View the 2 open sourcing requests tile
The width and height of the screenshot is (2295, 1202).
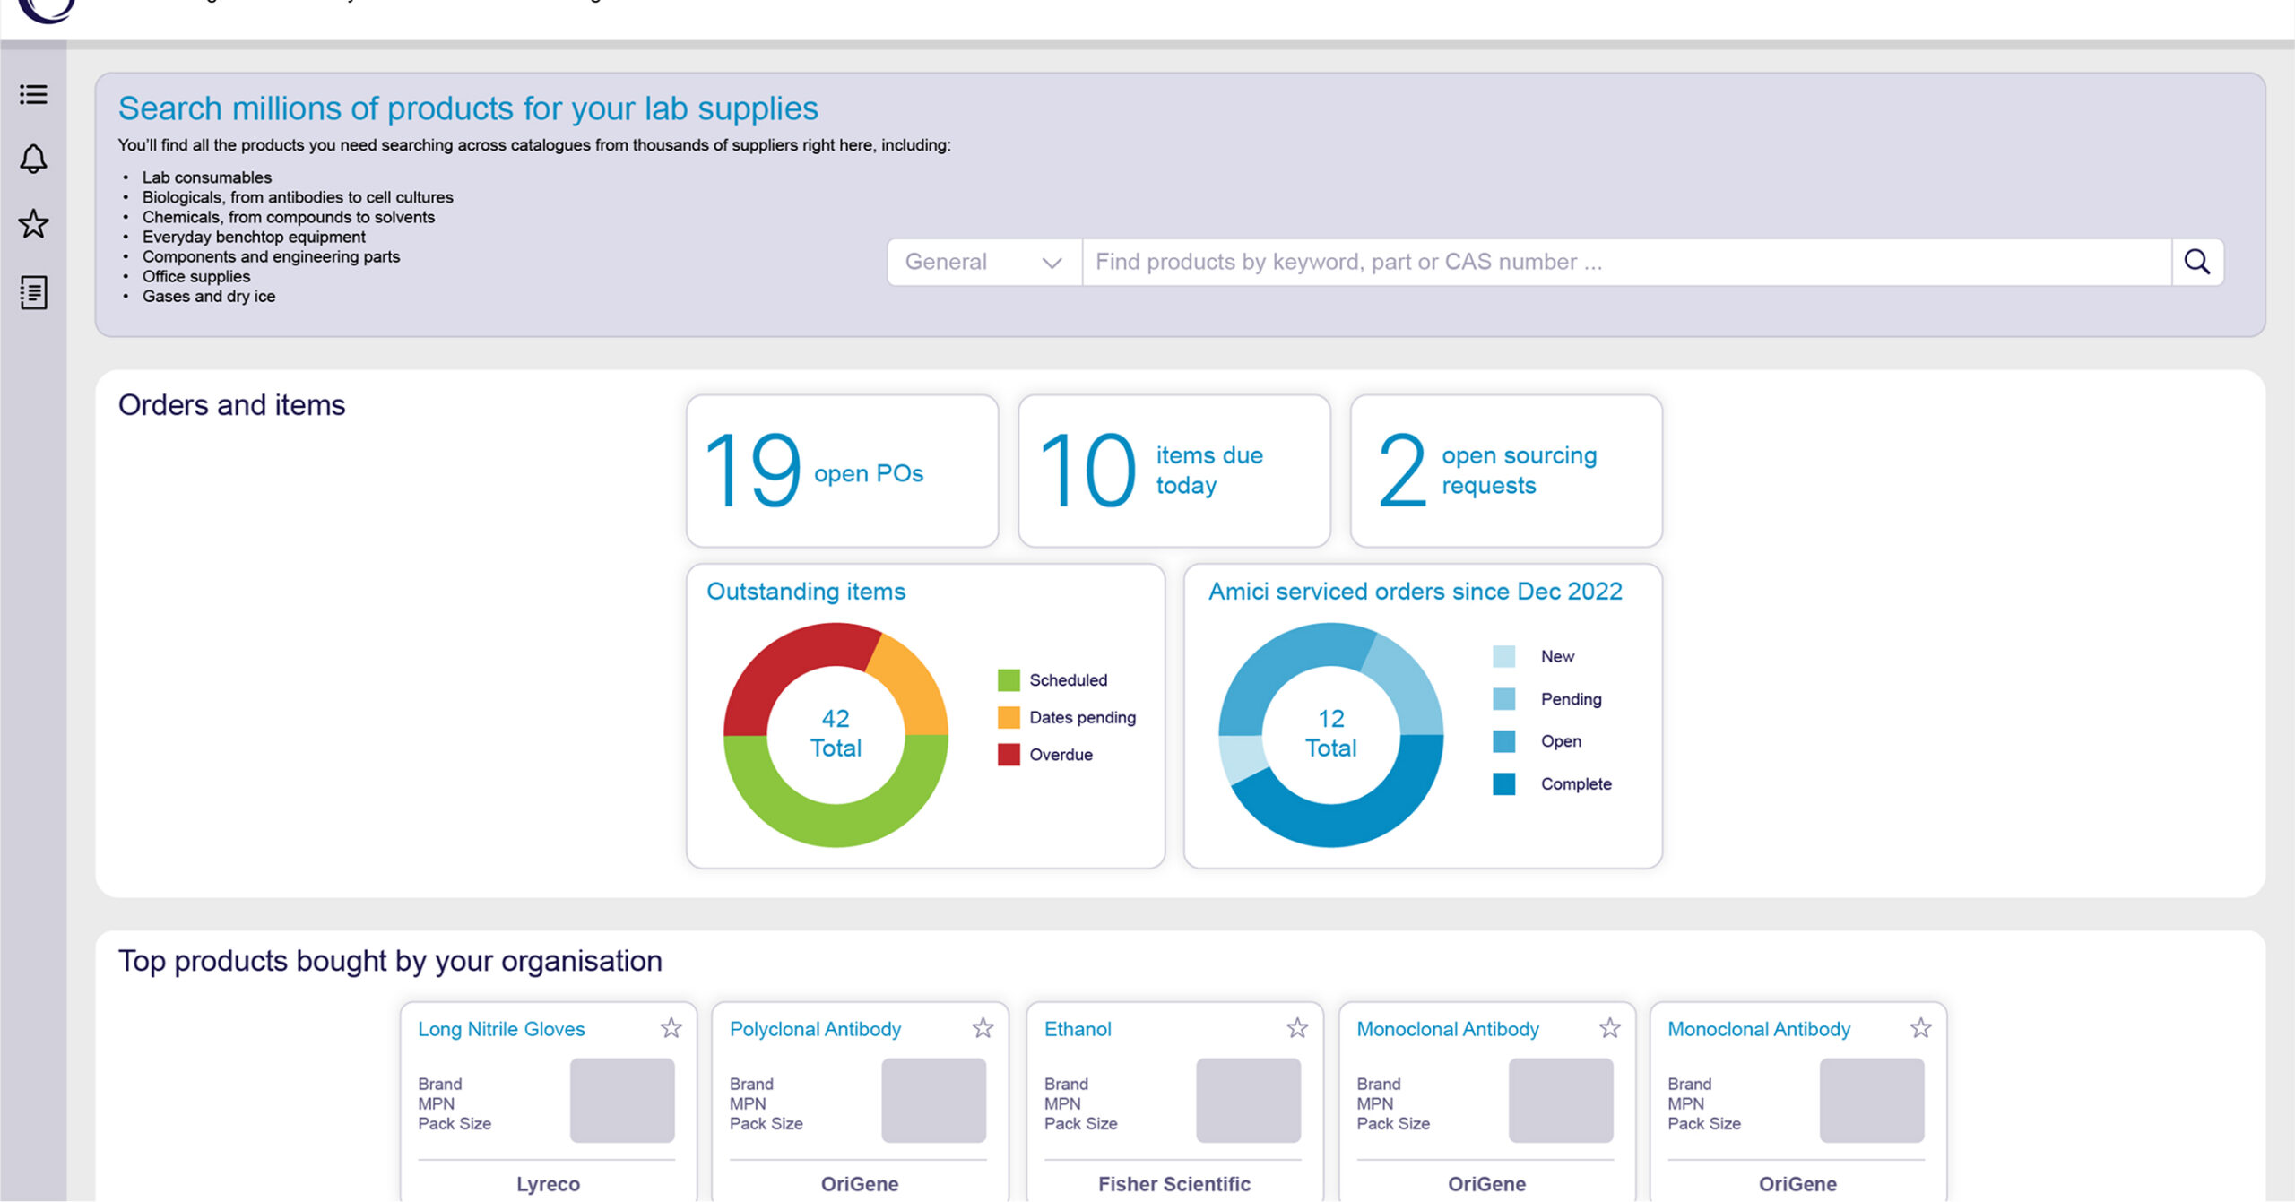point(1505,471)
